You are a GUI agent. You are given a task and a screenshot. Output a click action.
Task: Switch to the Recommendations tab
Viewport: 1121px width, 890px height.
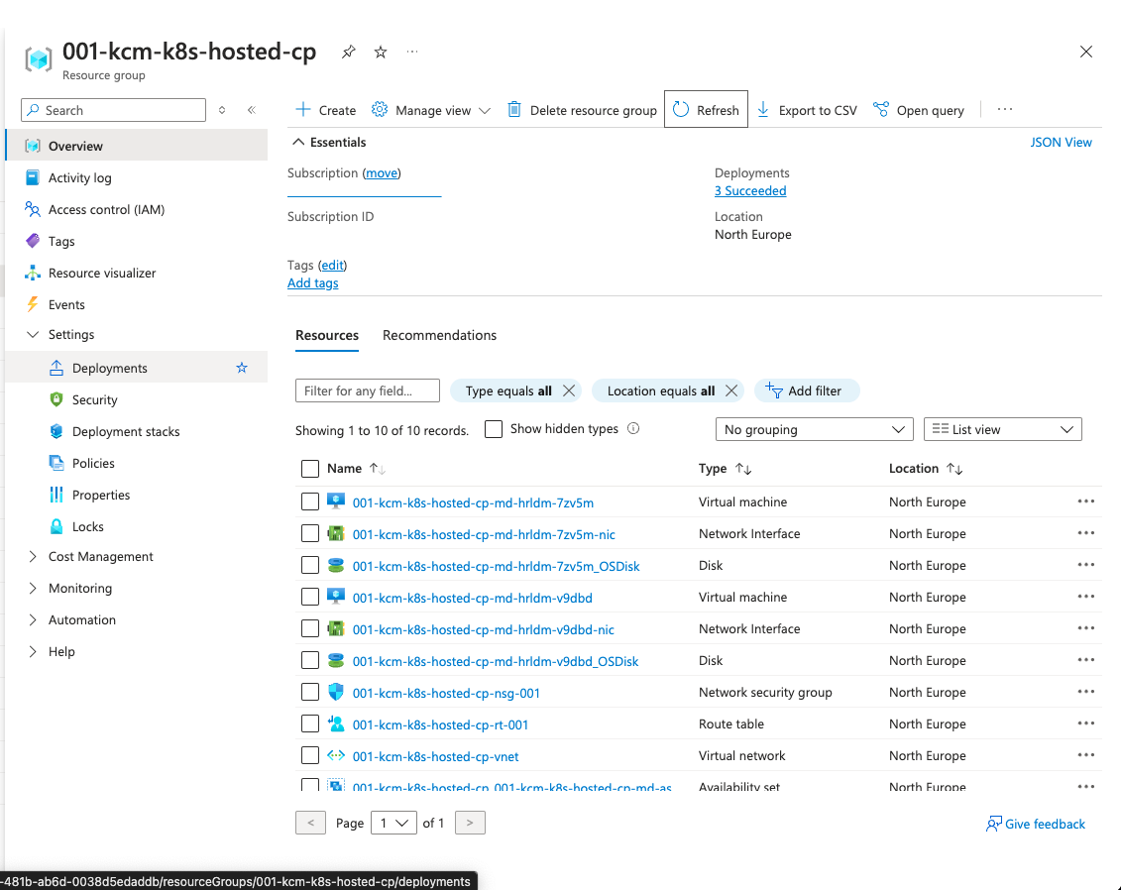pos(439,335)
